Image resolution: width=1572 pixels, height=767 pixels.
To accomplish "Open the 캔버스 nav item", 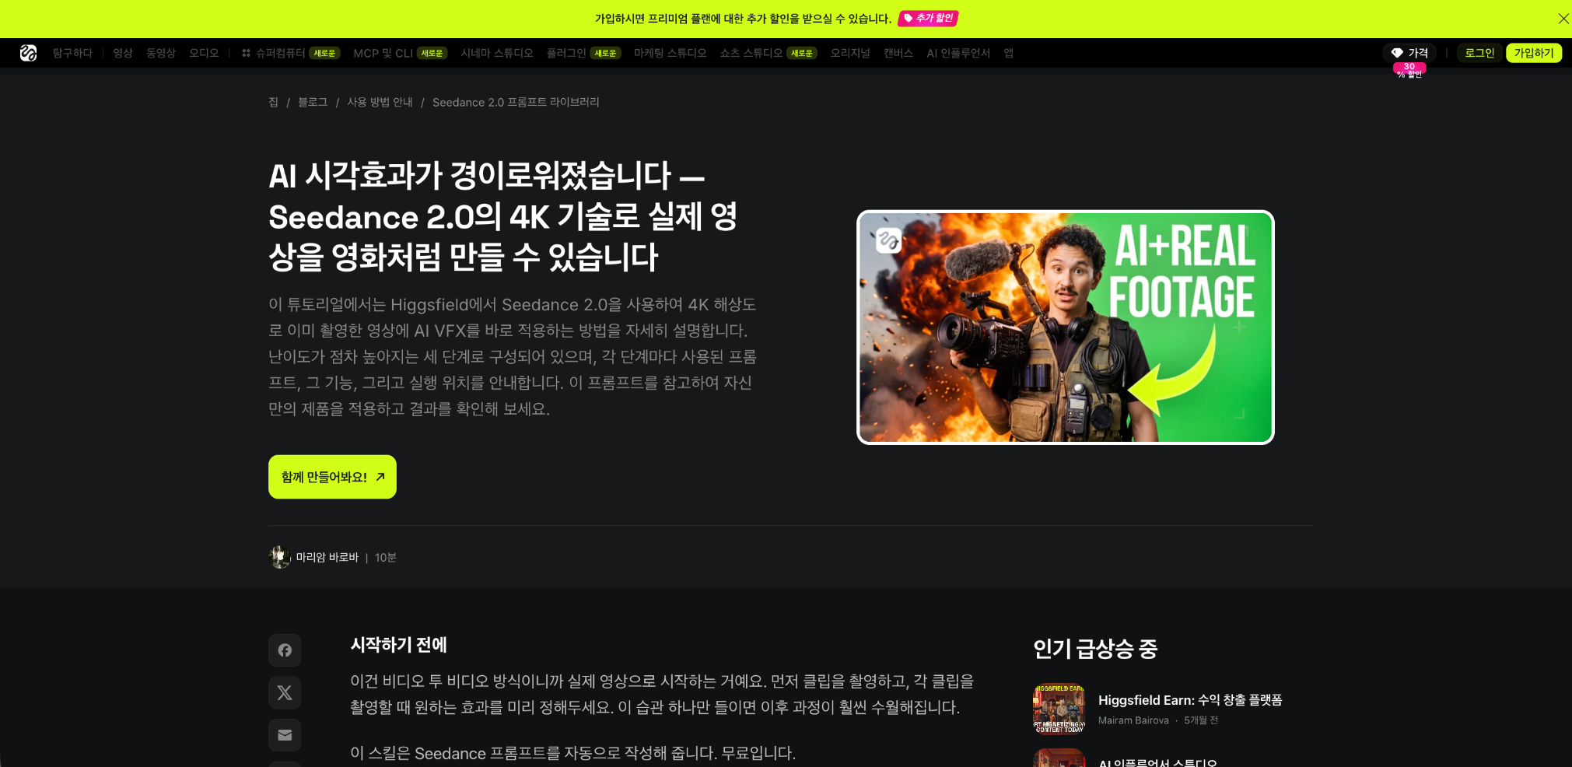I will pos(898,53).
